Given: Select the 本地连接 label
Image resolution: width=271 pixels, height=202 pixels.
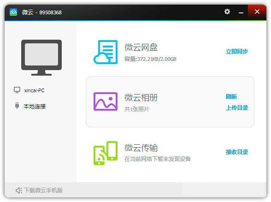Looking at the screenshot, I should (35, 106).
